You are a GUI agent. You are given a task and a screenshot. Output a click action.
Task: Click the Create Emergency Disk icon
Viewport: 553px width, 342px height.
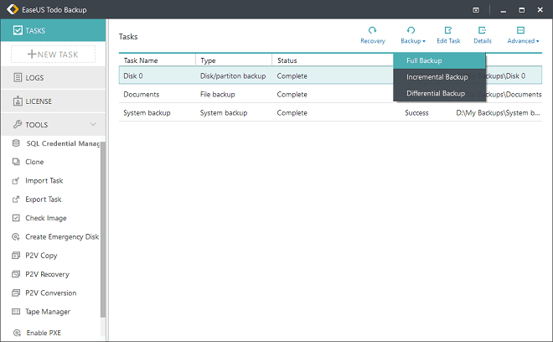coord(16,236)
